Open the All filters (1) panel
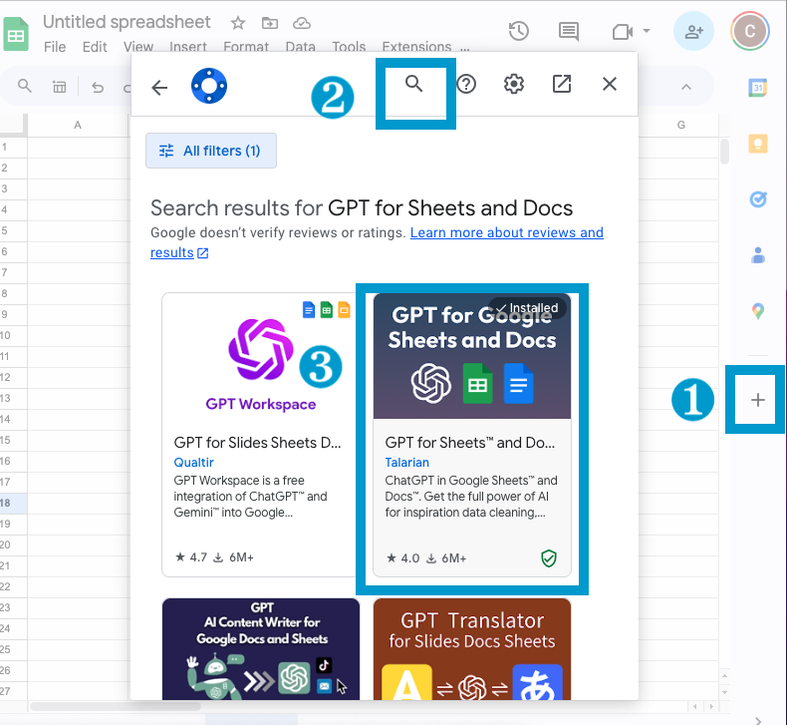This screenshot has height=725, width=787. point(211,151)
